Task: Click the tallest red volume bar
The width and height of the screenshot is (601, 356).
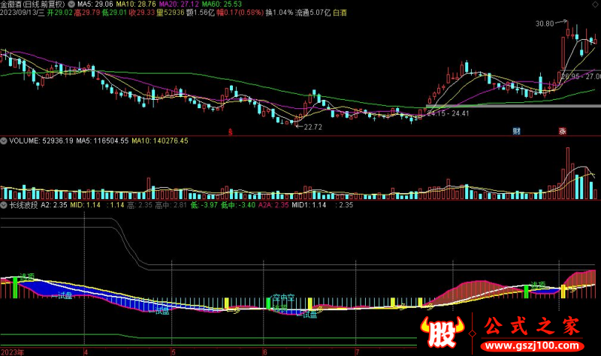Action: [x=568, y=173]
